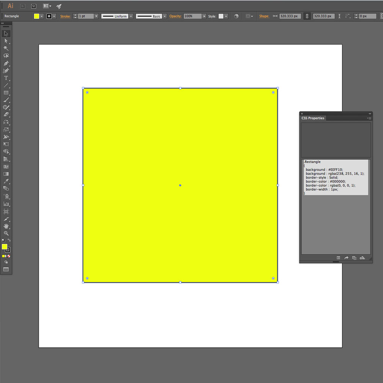Open the Stroke panel link
This screenshot has height=383, width=383.
(65, 16)
